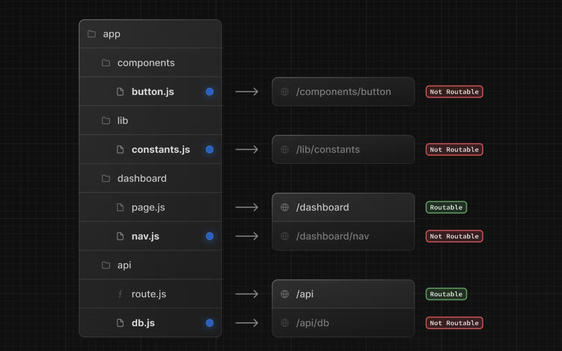This screenshot has width=562, height=351.
Task: Select the page.js file name
Action: tap(148, 208)
